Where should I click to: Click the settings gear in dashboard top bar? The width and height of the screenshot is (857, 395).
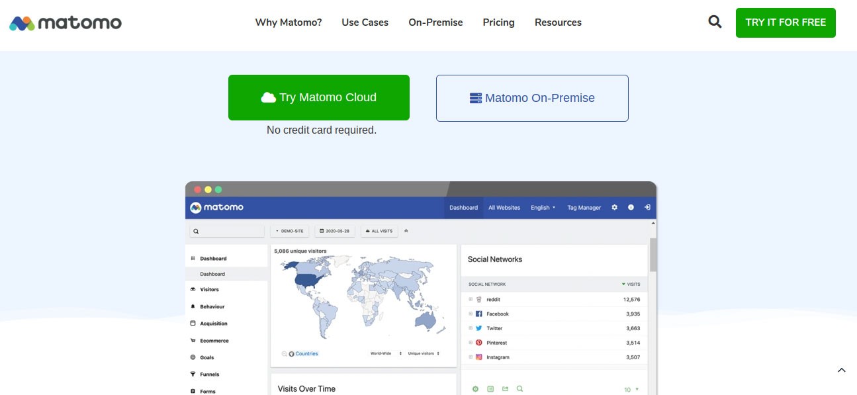click(x=614, y=207)
